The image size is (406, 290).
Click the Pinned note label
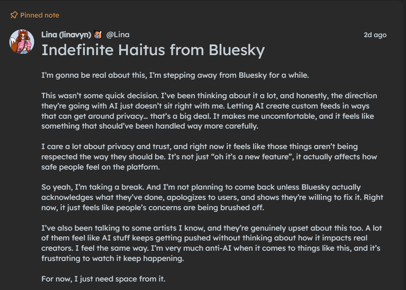(40, 15)
